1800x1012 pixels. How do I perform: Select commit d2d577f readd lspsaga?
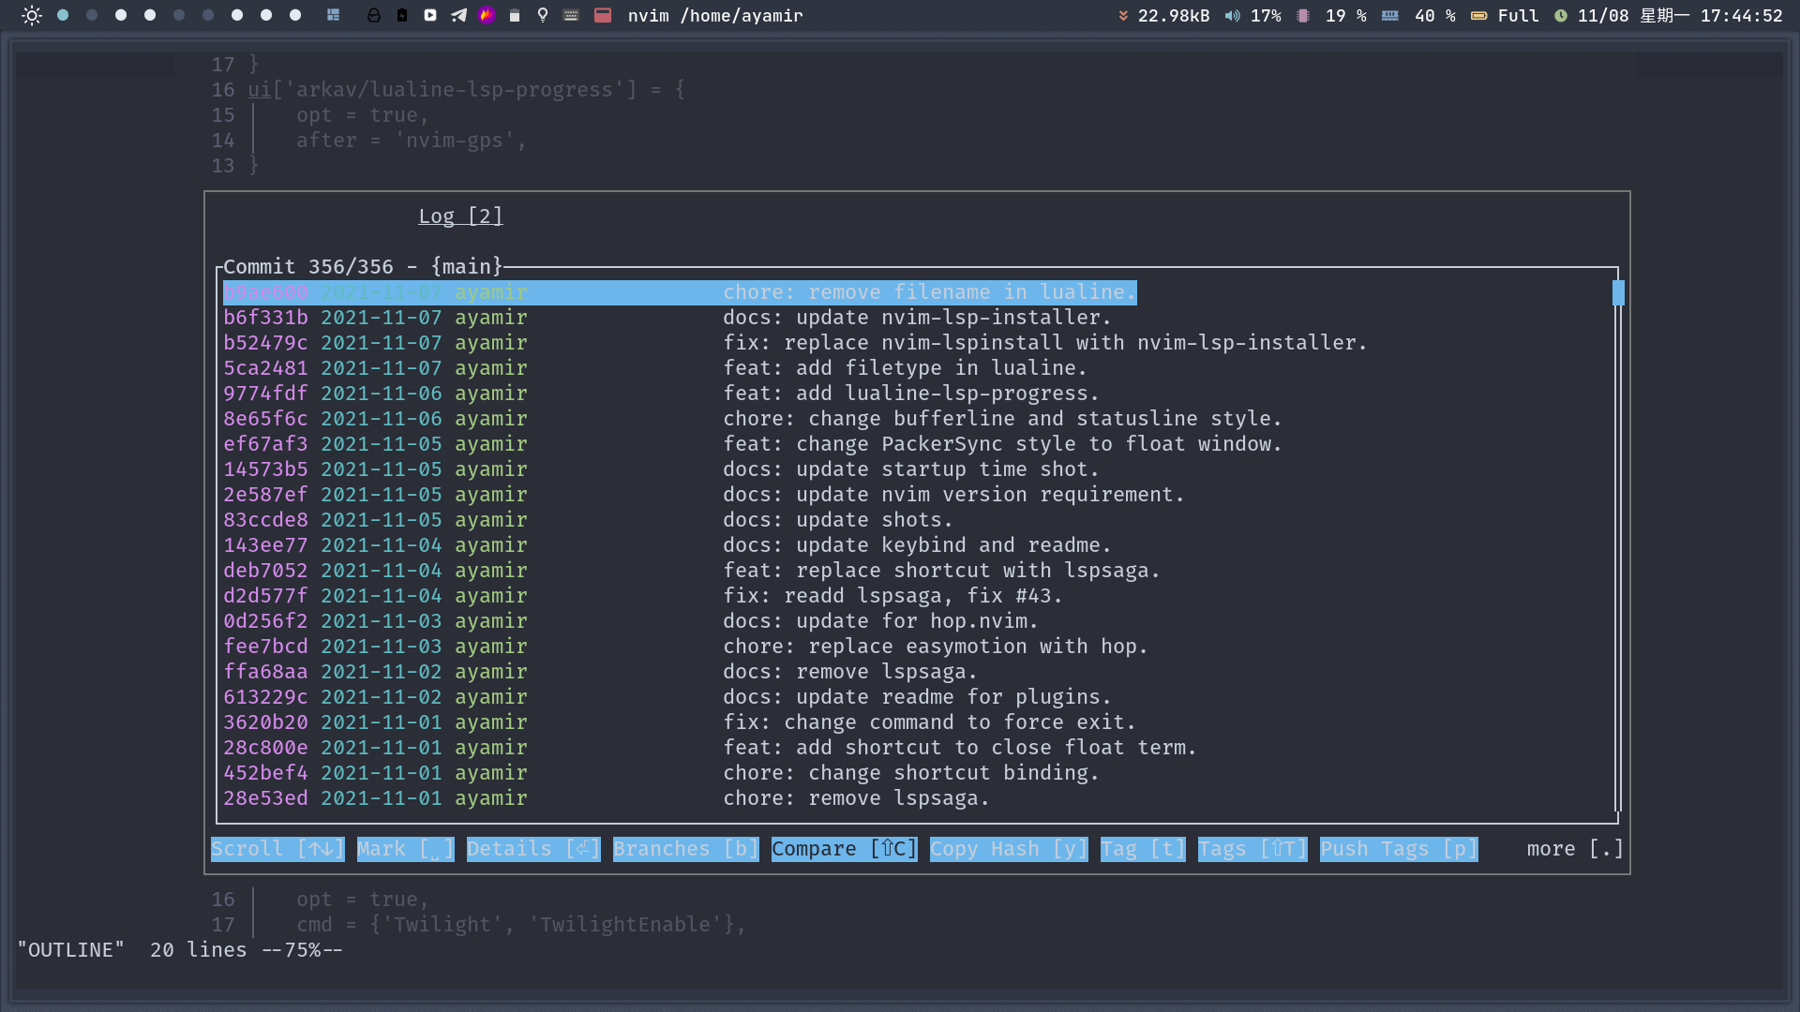point(642,596)
